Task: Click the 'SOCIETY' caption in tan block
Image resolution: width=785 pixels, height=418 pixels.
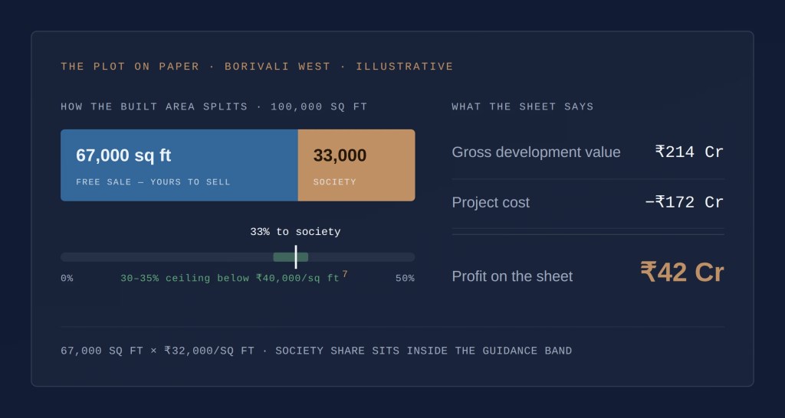Action: pyautogui.click(x=335, y=182)
